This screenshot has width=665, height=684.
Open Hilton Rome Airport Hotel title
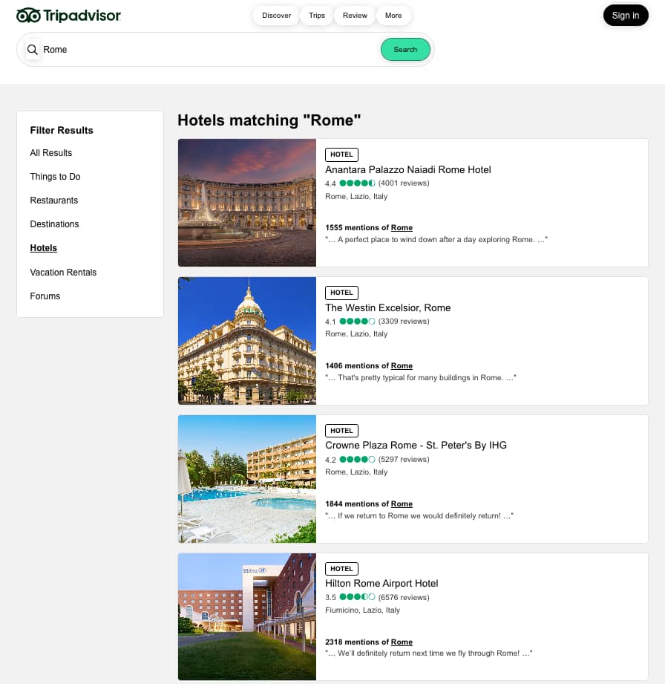pos(381,584)
